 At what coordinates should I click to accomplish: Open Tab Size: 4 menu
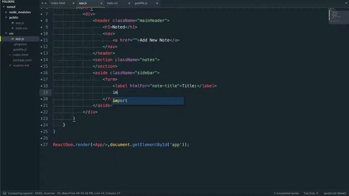(x=311, y=193)
